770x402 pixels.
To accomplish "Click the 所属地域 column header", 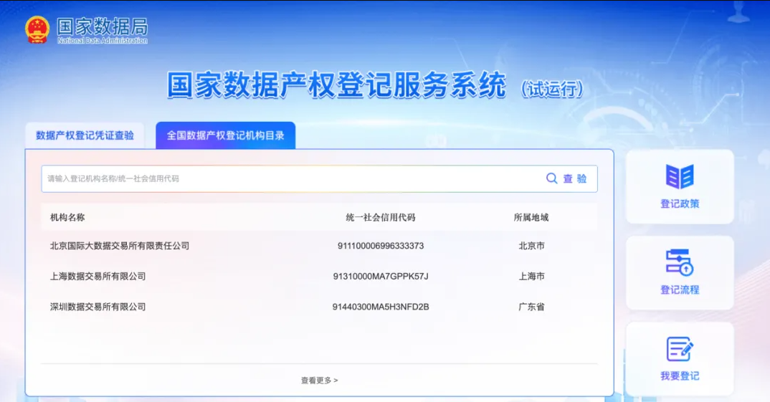I will tap(531, 217).
